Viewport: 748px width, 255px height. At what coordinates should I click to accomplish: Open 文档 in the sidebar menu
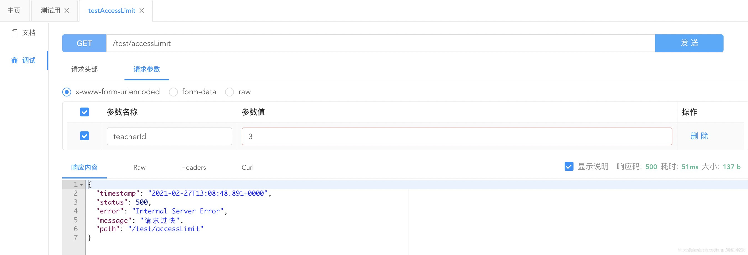point(29,33)
